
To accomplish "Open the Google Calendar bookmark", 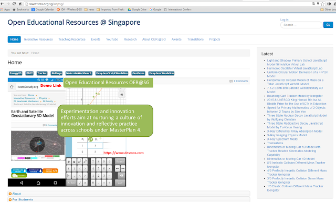I will (43, 9).
